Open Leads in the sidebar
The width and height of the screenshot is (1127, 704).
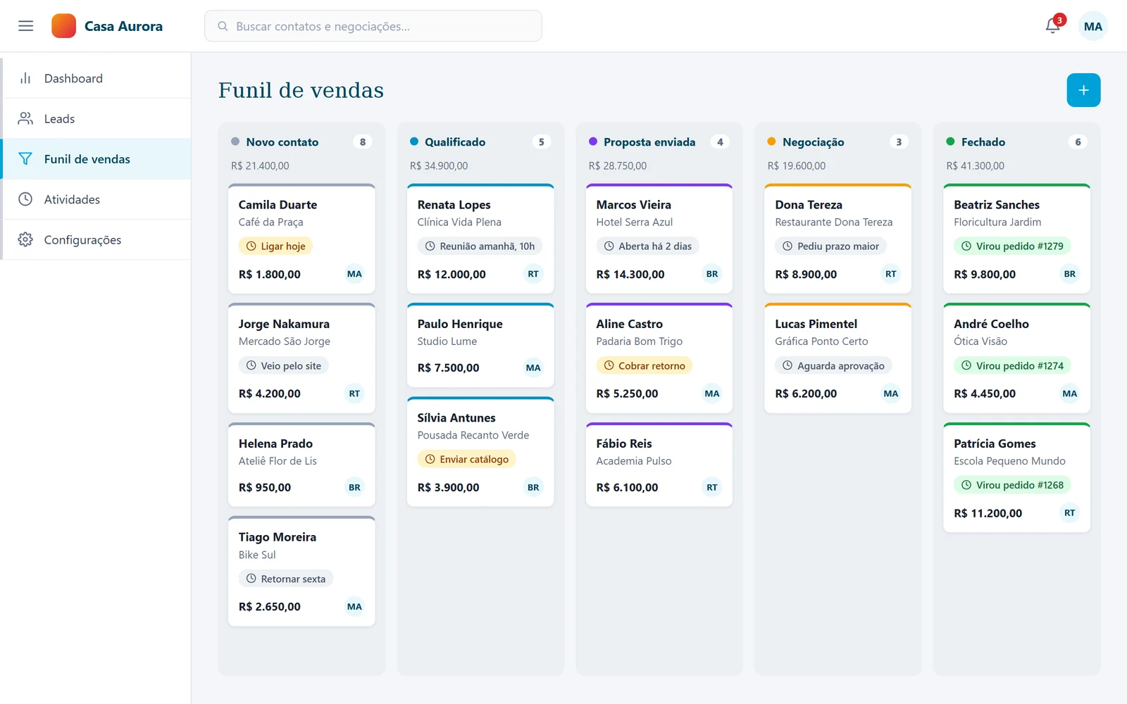tap(96, 118)
